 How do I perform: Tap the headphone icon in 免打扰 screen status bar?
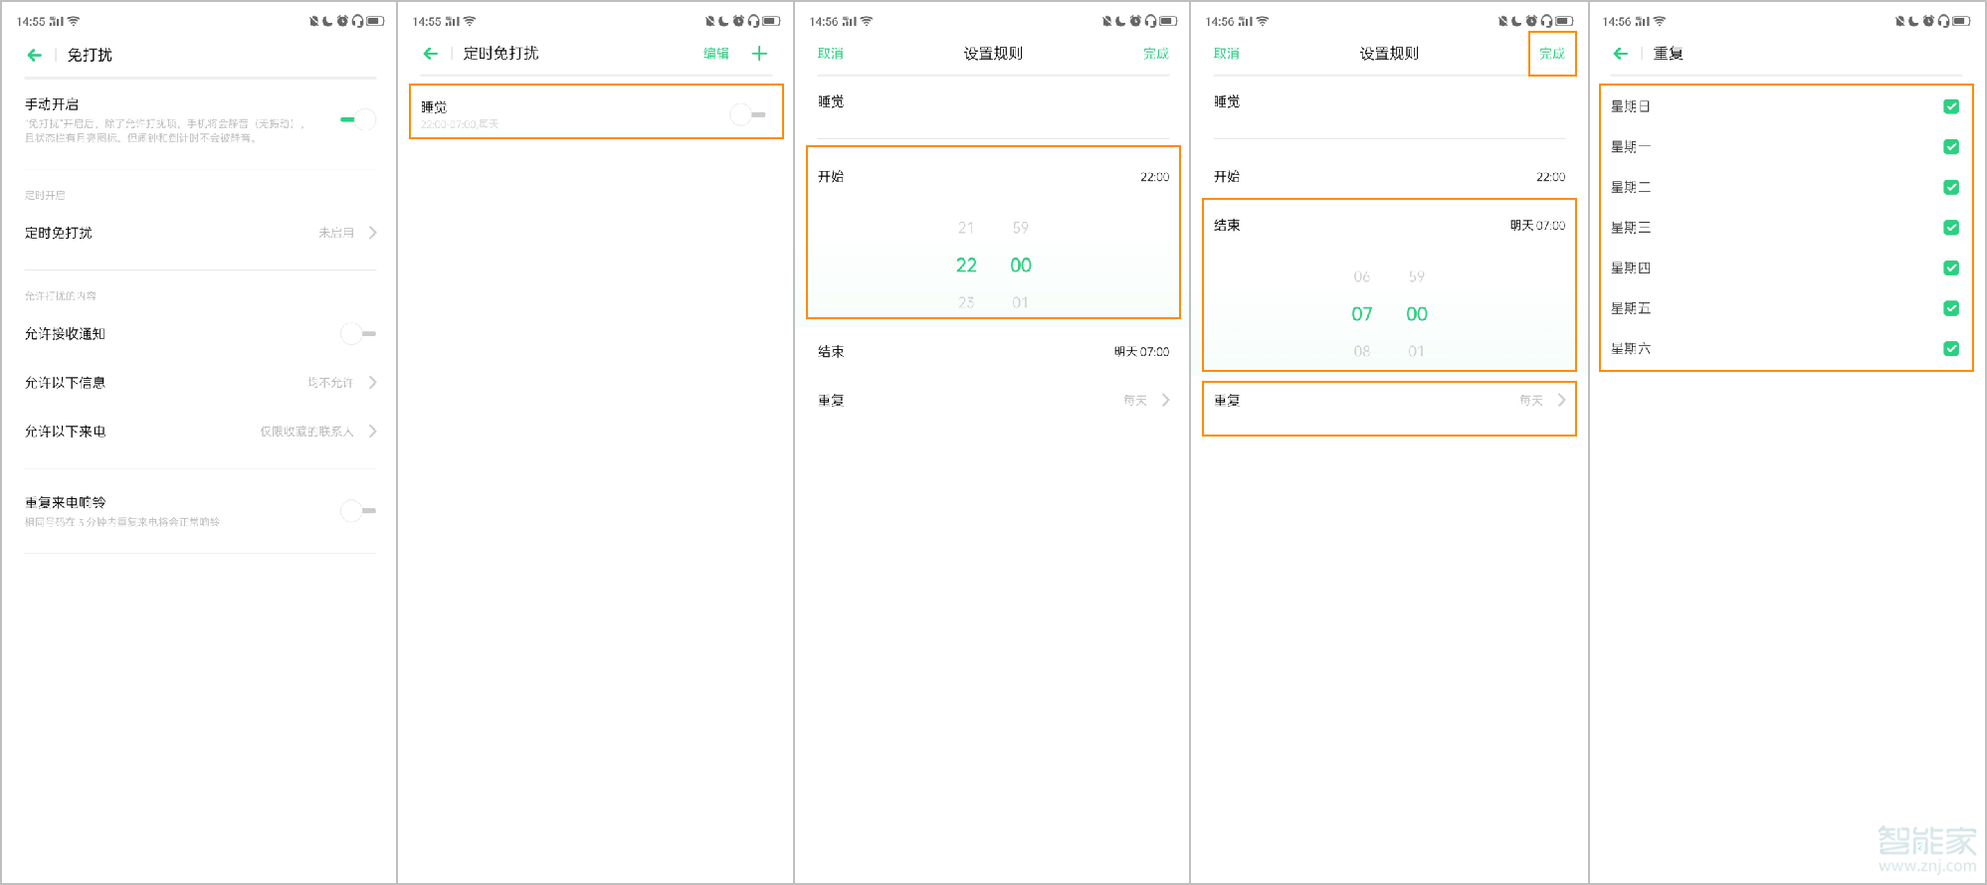click(358, 21)
